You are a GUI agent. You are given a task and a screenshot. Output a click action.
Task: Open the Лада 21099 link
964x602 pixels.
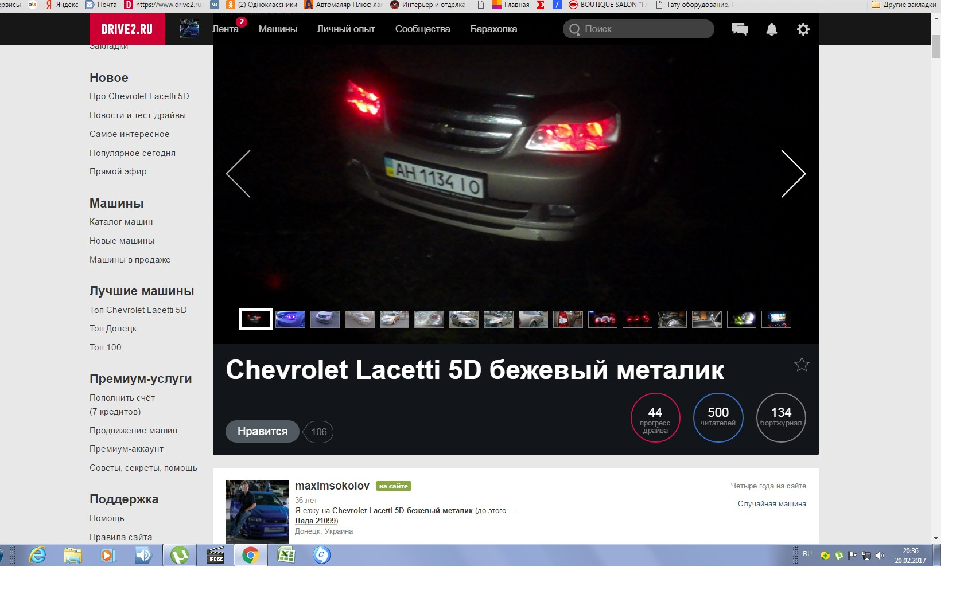click(x=316, y=521)
